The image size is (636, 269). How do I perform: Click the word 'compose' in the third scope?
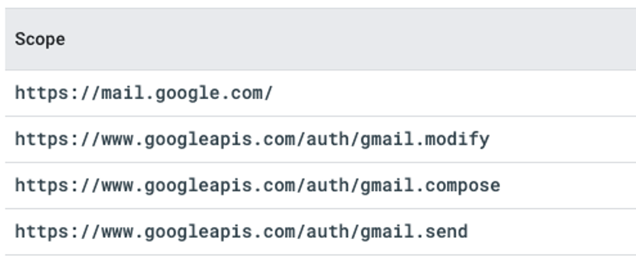tap(463, 186)
